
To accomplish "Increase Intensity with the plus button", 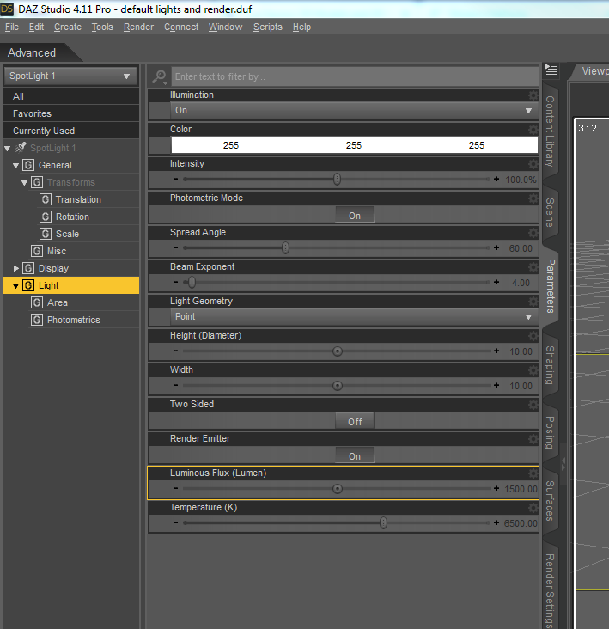I will (496, 179).
